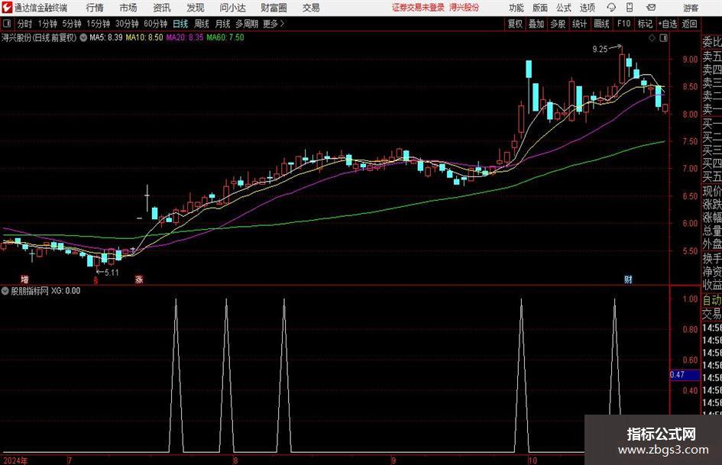Click the MA60: 7.50 indicator label
722x465 pixels.
[x=225, y=37]
